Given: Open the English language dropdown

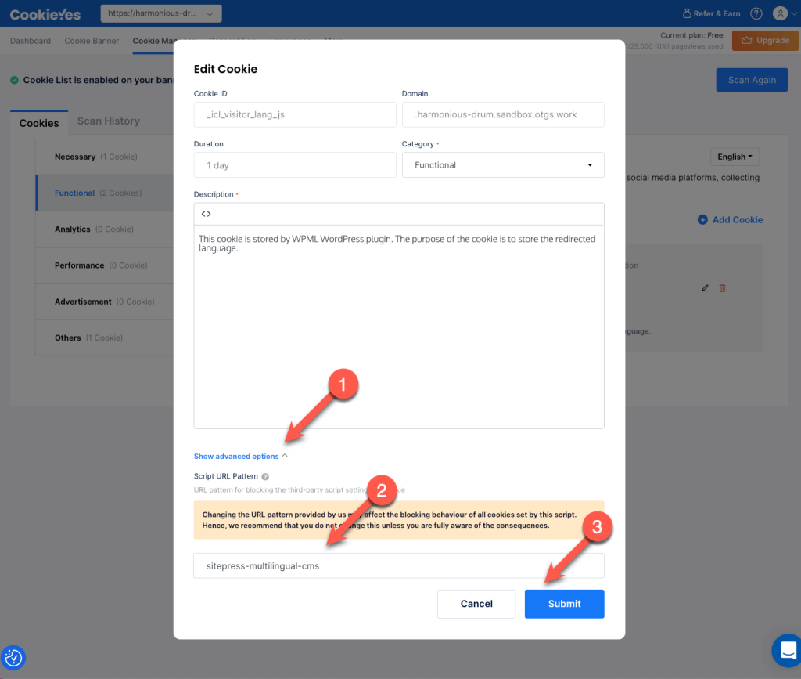Looking at the screenshot, I should click(x=735, y=157).
